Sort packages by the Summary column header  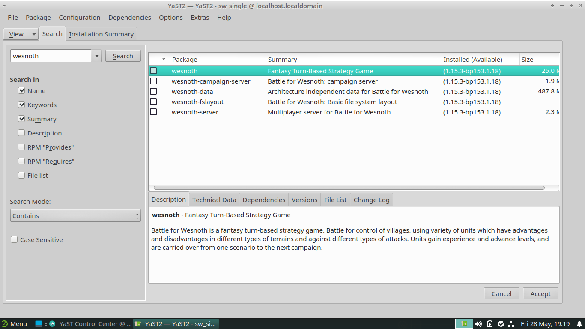354,60
